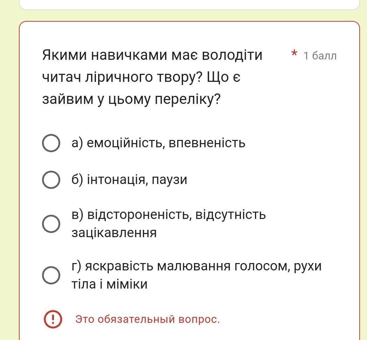Image resolution: width=367 pixels, height=340 pixels.
Task: Click the word 'паузи' in option б
Action: 169,180
